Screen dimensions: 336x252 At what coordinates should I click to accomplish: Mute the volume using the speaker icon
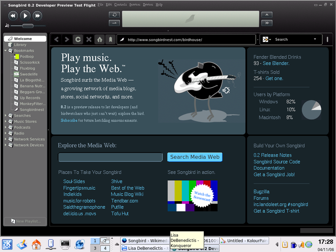7,26
